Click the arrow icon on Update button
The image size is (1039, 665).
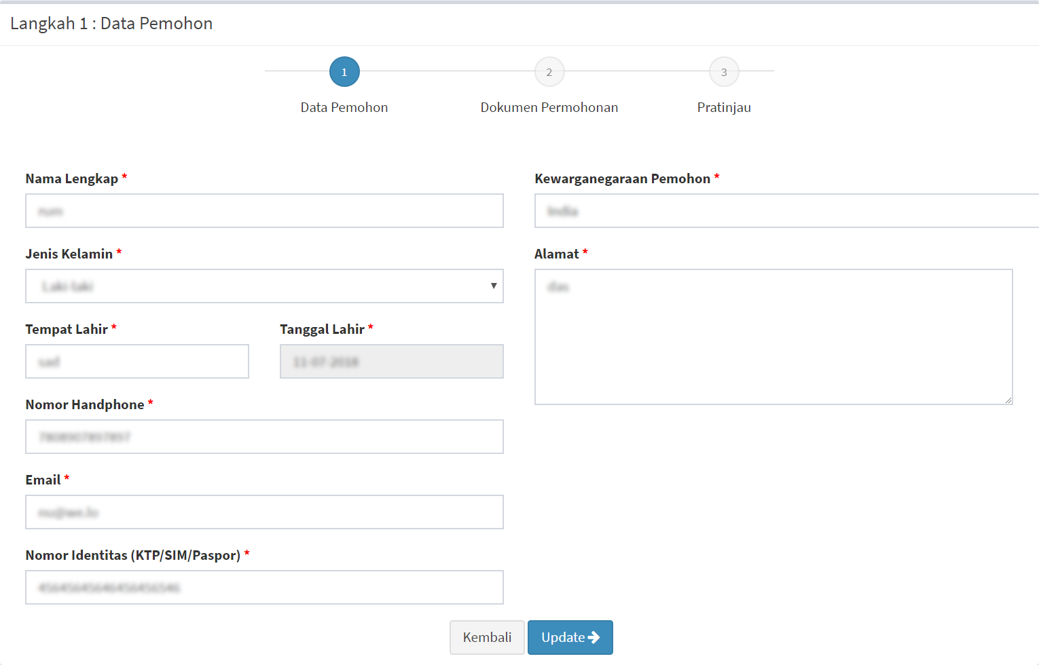[594, 638]
